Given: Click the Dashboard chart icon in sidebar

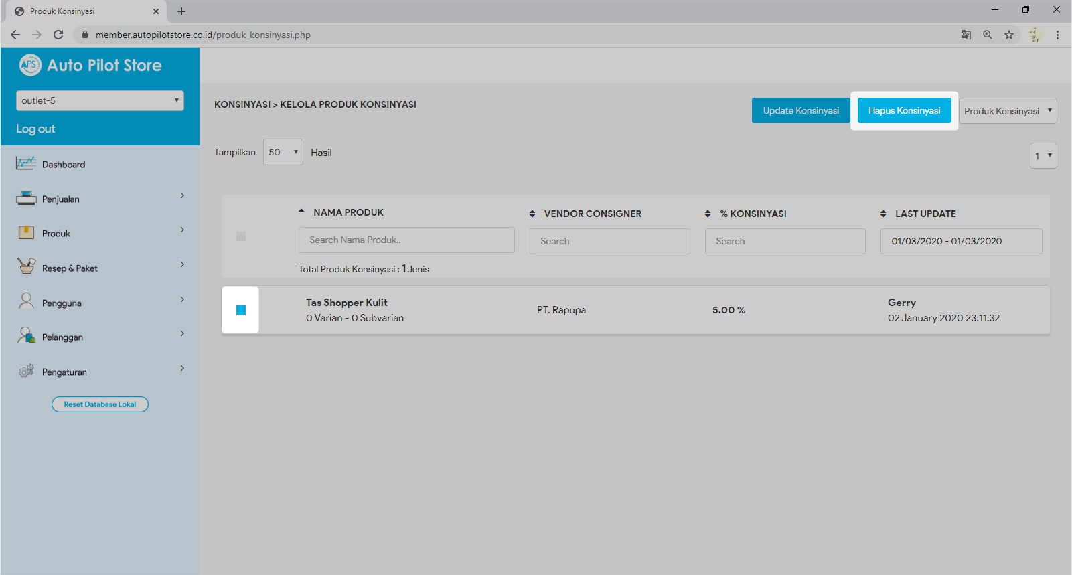Looking at the screenshot, I should click(26, 163).
